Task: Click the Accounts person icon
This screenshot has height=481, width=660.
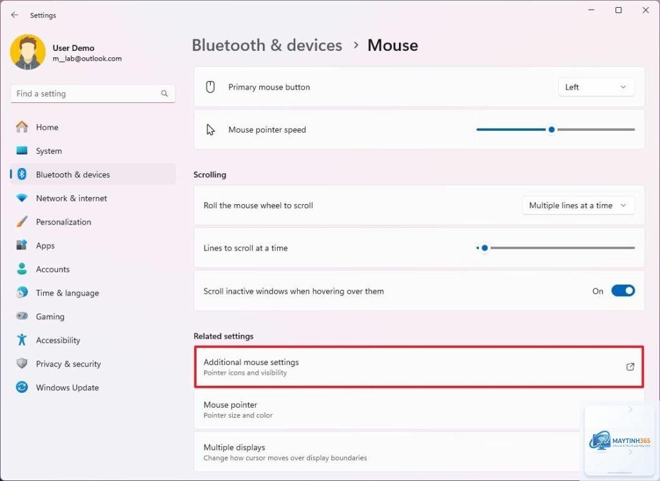Action: click(22, 269)
